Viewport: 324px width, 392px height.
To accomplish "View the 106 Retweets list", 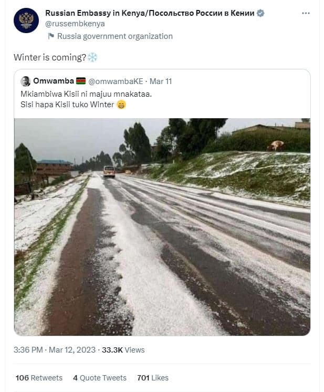I will 39,378.
